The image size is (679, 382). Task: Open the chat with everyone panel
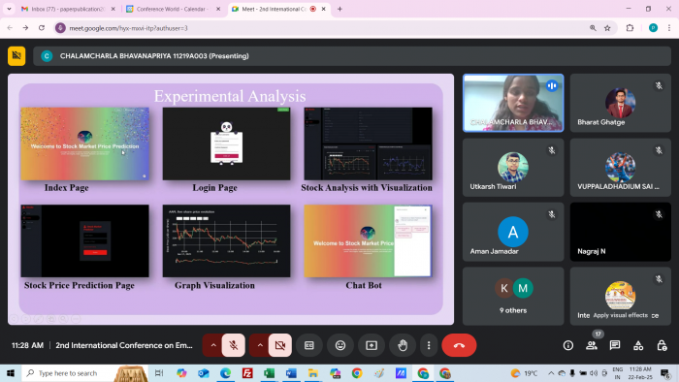point(614,345)
